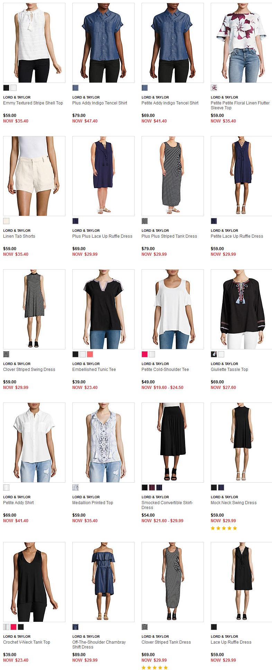This screenshot has width=272, height=670.
Task: Open Petite Lace Up Ruffle Dress title
Action: point(237,236)
